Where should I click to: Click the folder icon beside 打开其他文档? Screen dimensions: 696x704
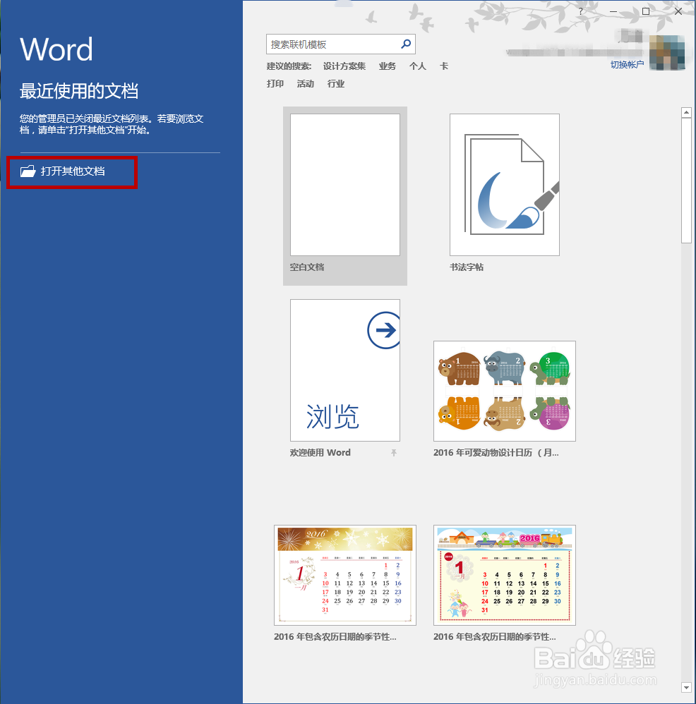28,171
